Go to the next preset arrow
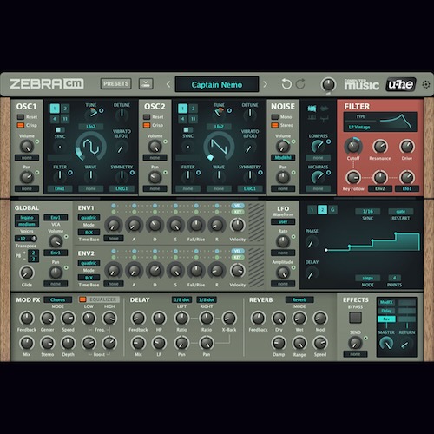The image size is (434, 434). (265, 84)
